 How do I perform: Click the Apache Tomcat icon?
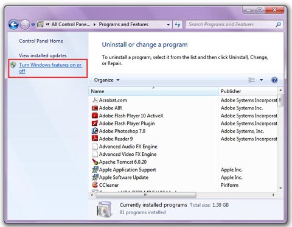coord(95,162)
